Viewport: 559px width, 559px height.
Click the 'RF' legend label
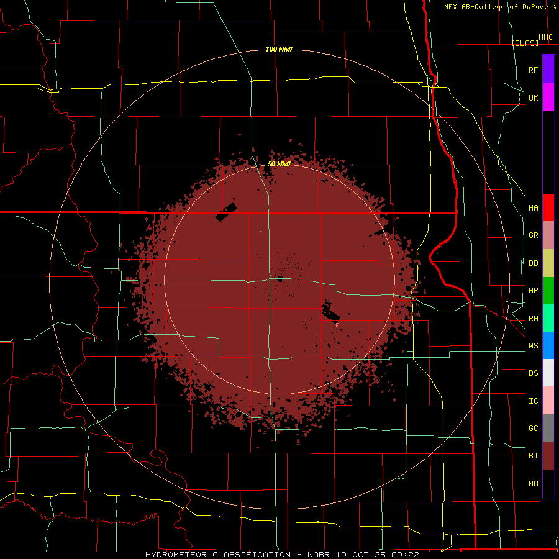pyautogui.click(x=533, y=70)
